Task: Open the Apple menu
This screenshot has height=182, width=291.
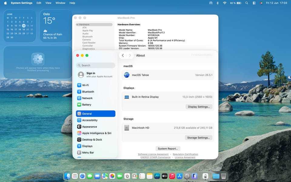Action: [x=5, y=3]
